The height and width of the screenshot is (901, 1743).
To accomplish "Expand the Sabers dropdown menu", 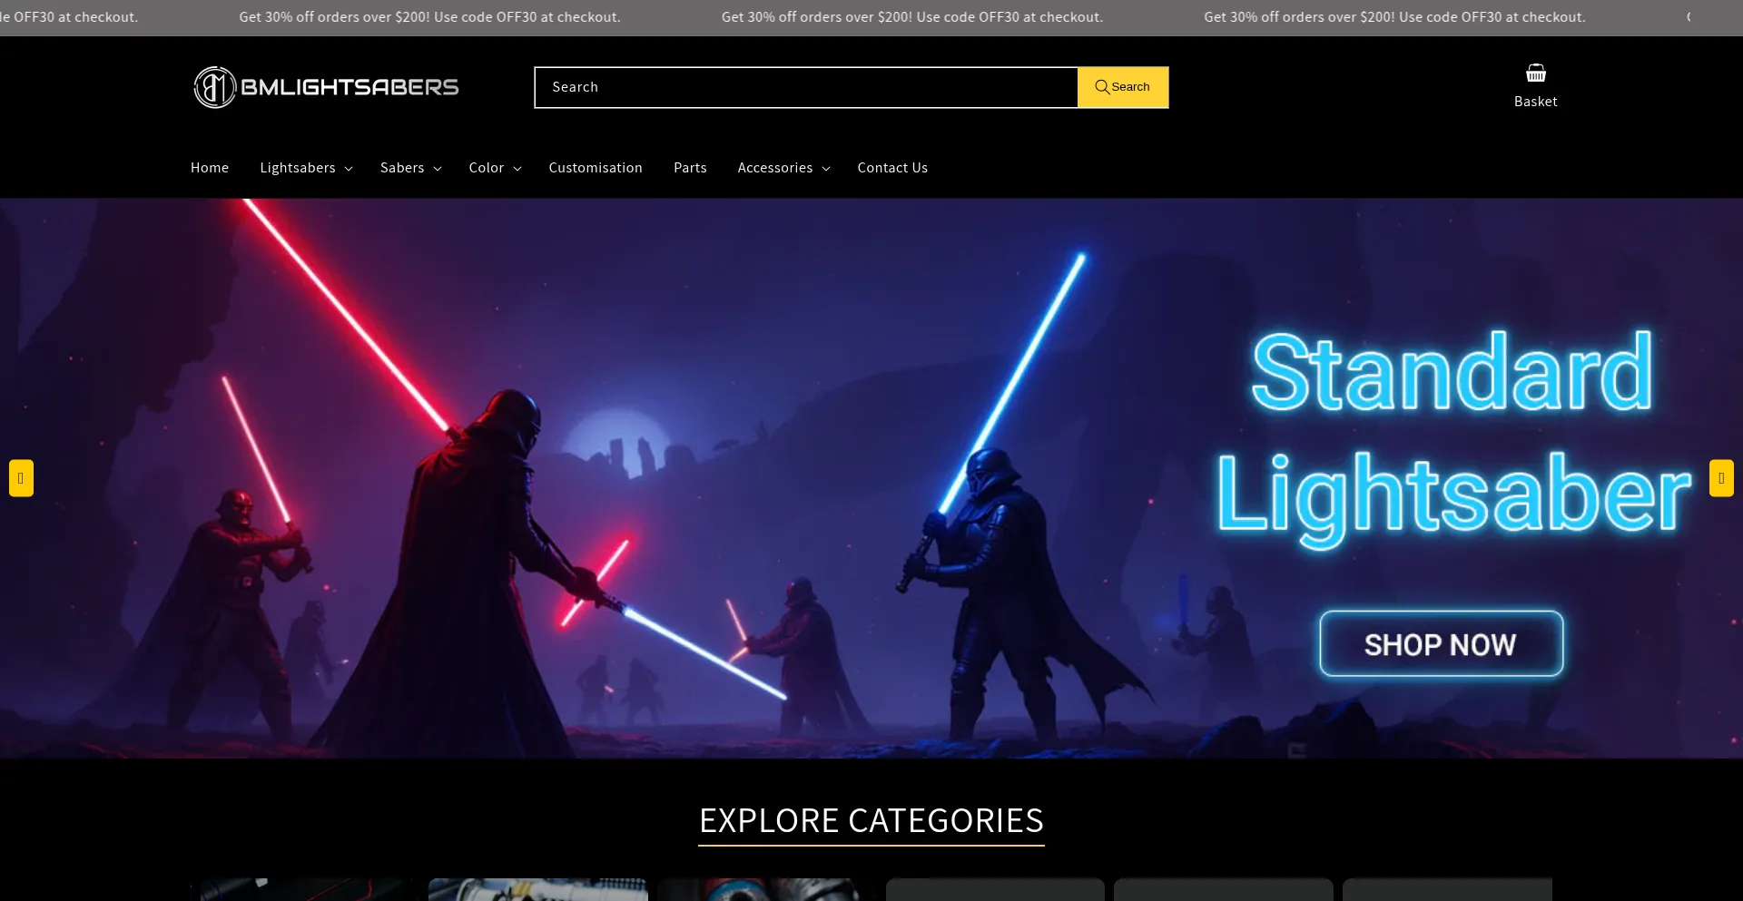I will point(410,168).
